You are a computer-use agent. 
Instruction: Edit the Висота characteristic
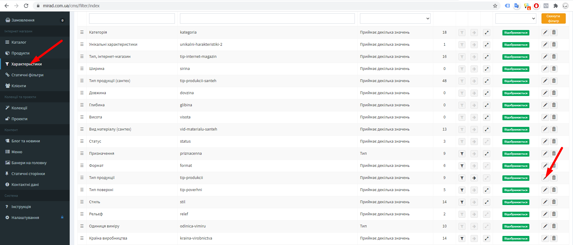545,117
